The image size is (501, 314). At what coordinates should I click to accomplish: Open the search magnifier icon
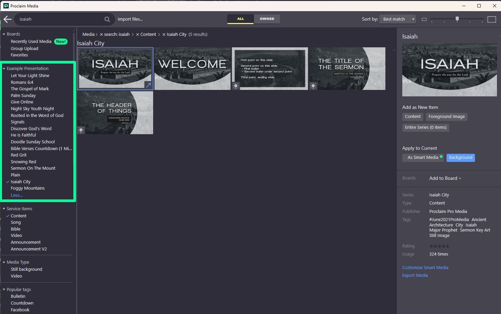click(107, 19)
